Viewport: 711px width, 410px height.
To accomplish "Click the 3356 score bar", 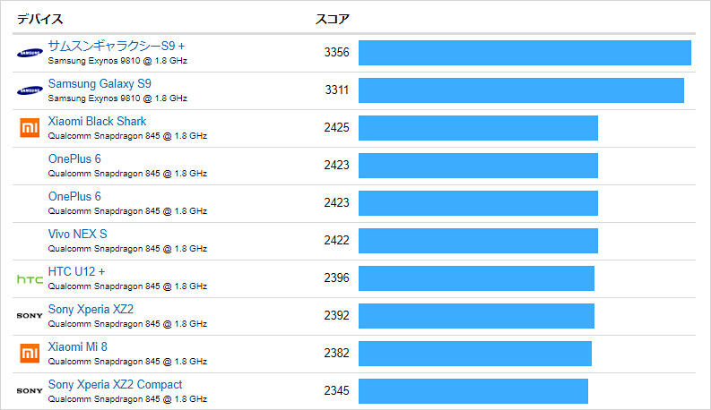I will pyautogui.click(x=525, y=53).
